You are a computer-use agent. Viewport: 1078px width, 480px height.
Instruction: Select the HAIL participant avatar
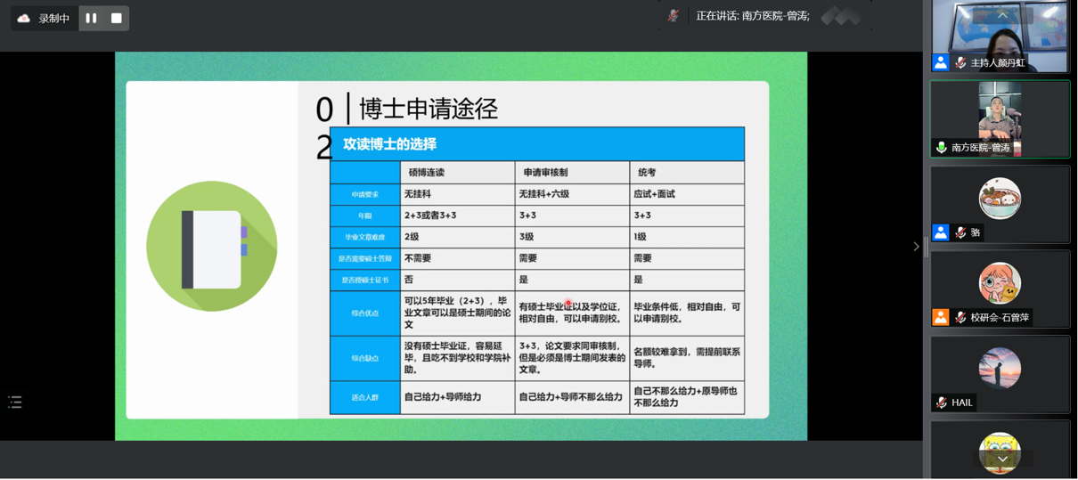pos(1000,368)
